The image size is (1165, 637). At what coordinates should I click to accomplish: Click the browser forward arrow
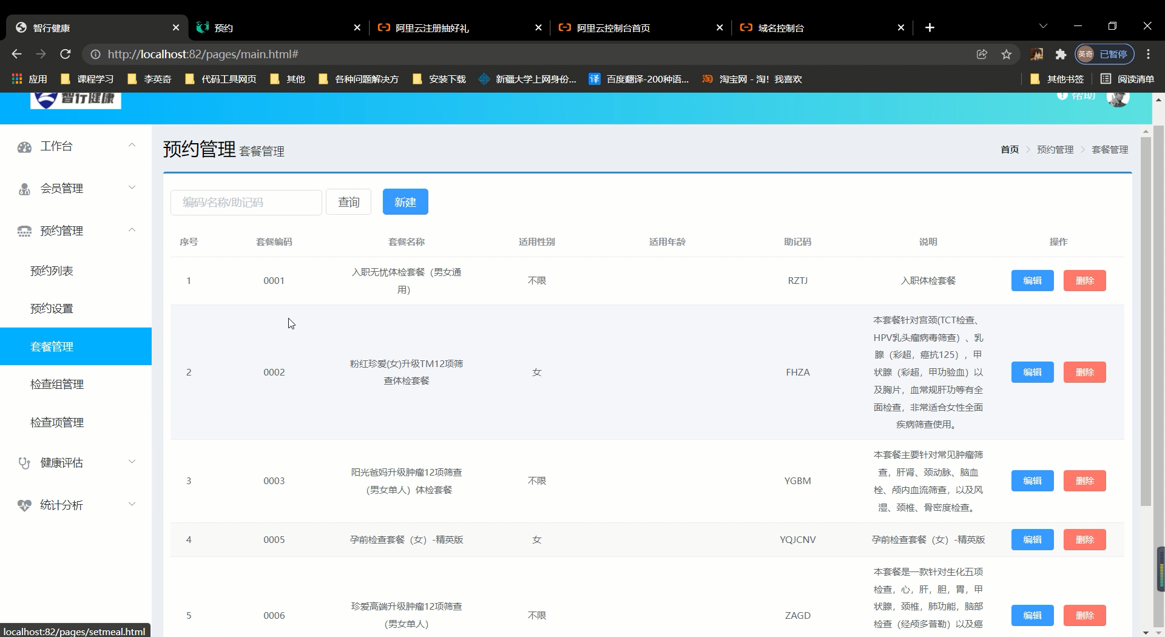coord(41,54)
